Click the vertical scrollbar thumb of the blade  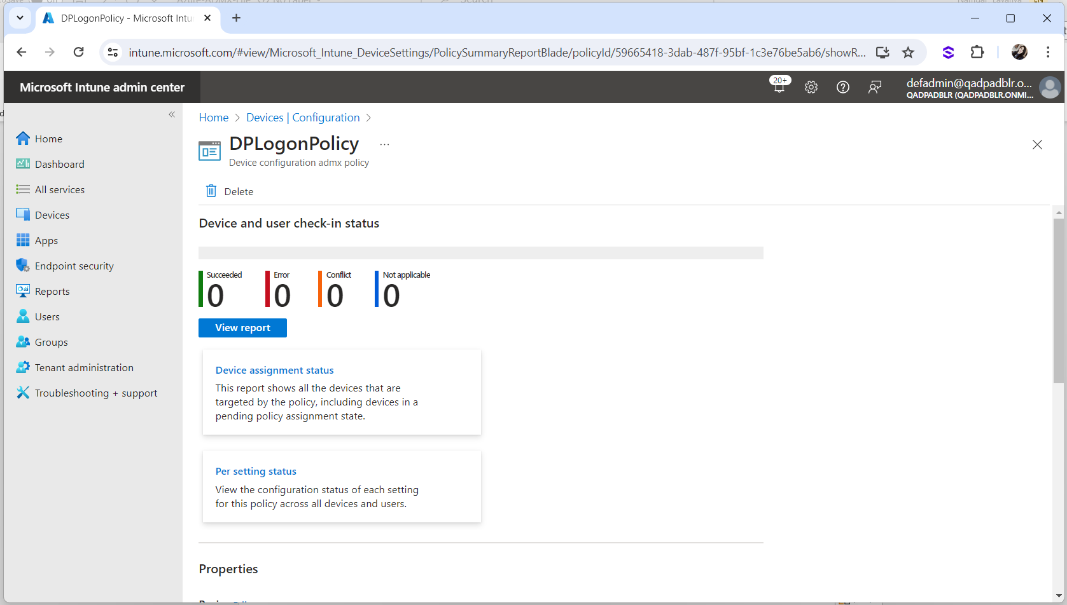click(1059, 301)
